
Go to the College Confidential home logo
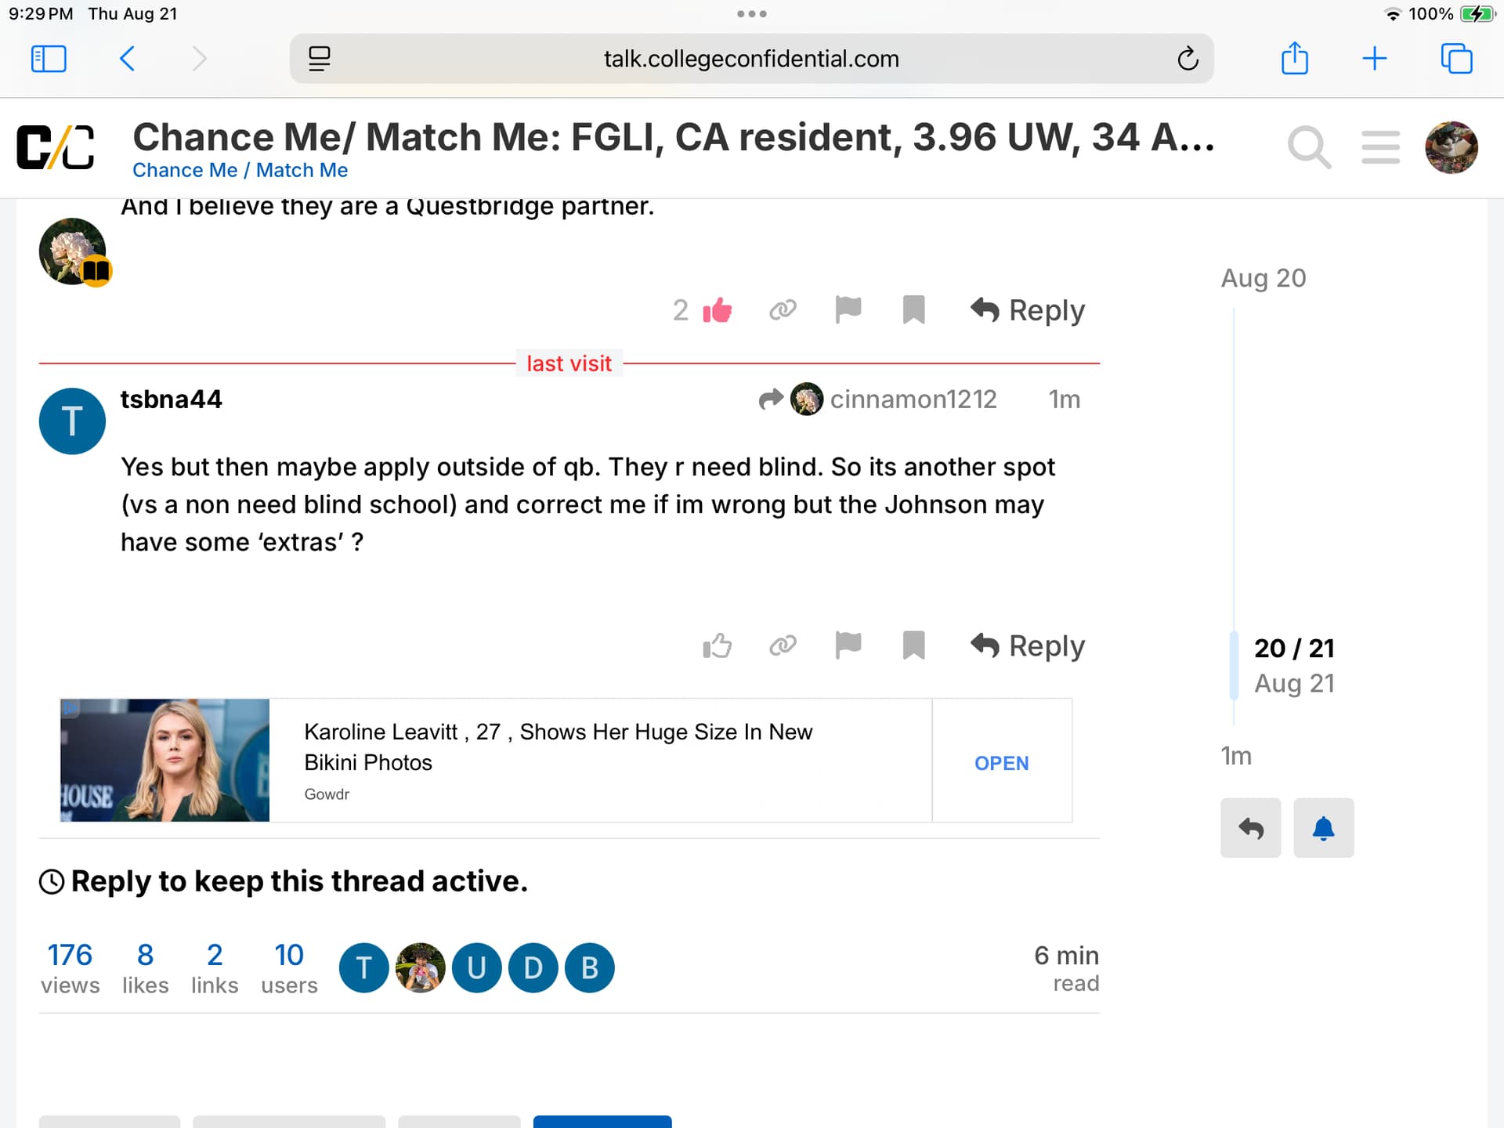pos(56,147)
